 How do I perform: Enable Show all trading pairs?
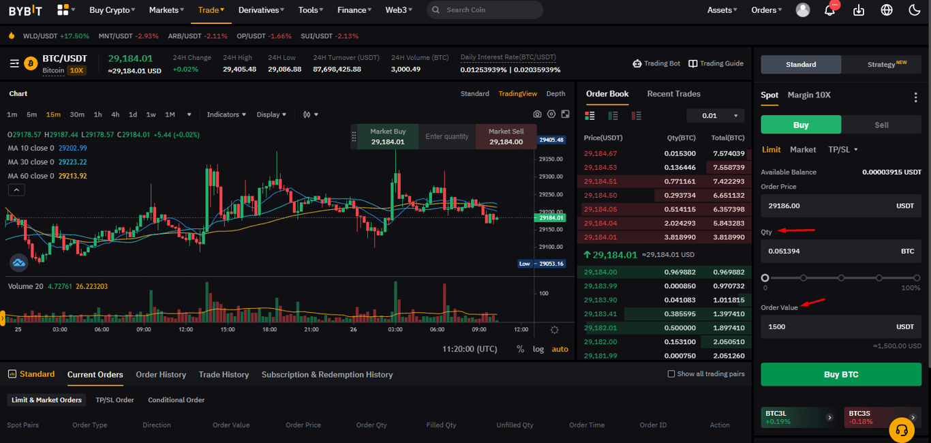click(x=671, y=373)
